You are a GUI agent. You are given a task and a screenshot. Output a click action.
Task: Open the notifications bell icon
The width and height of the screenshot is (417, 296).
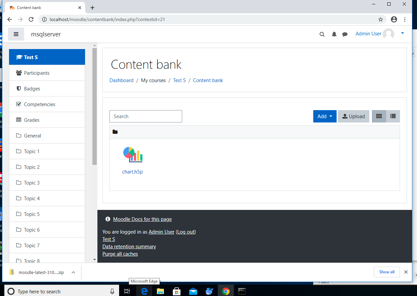pyautogui.click(x=334, y=34)
